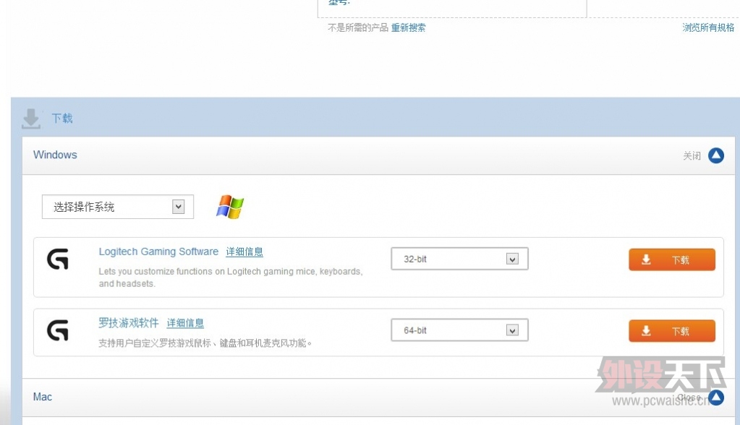Viewport: 740px width, 425px height.
Task: Click the download arrow icon beside 下载 heading
Action: pos(31,119)
